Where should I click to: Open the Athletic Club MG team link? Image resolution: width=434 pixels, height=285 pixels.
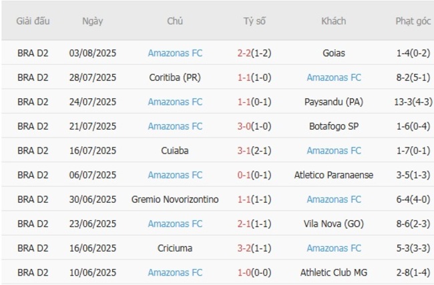point(334,272)
